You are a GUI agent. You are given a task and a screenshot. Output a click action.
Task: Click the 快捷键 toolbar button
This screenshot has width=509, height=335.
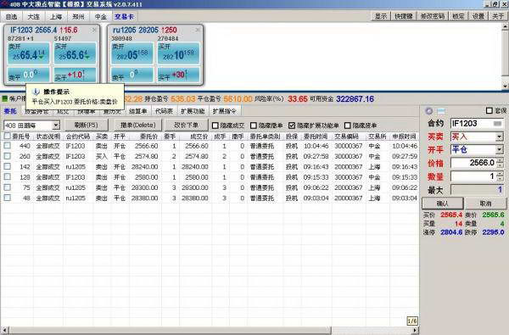point(403,16)
